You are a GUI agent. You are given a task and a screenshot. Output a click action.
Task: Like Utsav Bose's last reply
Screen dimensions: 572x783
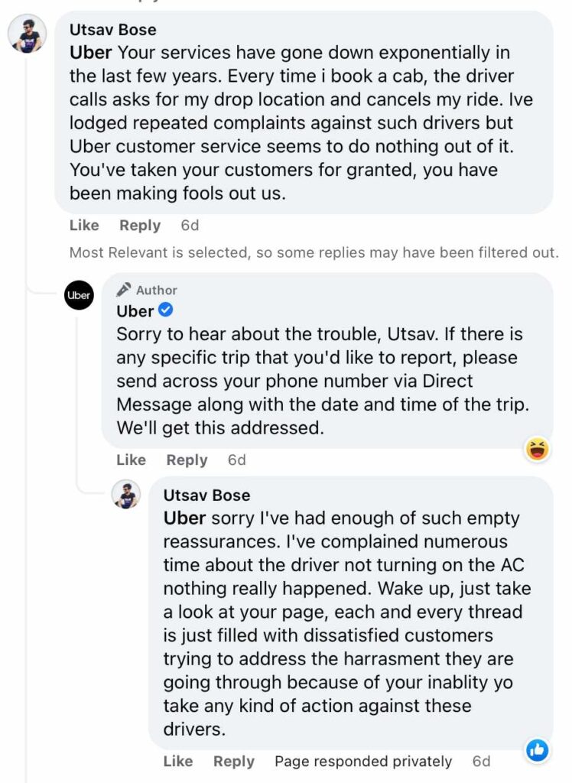pos(178,762)
